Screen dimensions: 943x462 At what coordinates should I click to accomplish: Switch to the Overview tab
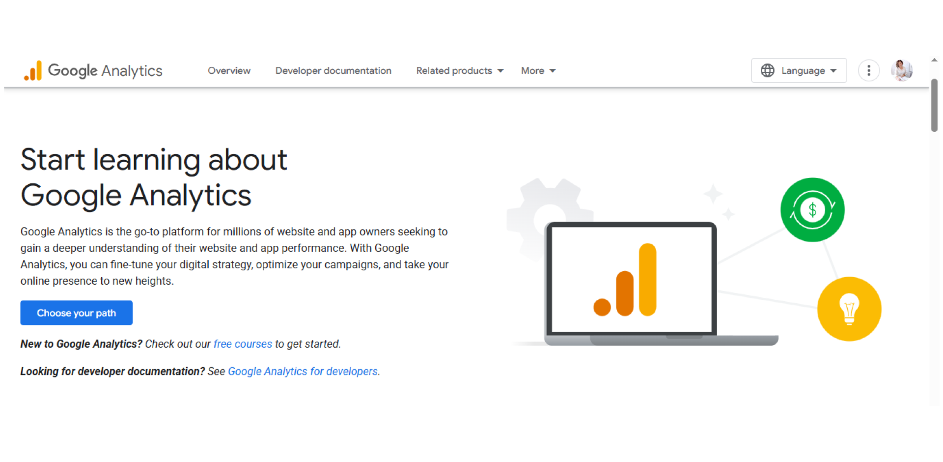(229, 70)
